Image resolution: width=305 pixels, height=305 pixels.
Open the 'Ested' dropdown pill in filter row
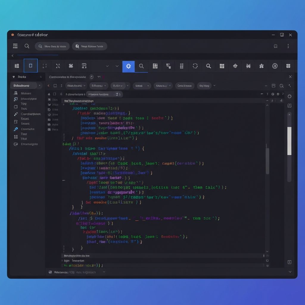(x=141, y=86)
